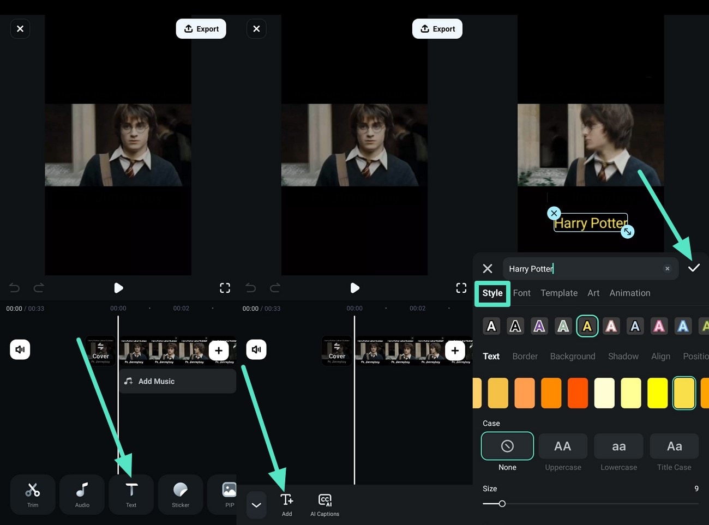
Task: Open the Align sub-tab
Action: tap(660, 356)
